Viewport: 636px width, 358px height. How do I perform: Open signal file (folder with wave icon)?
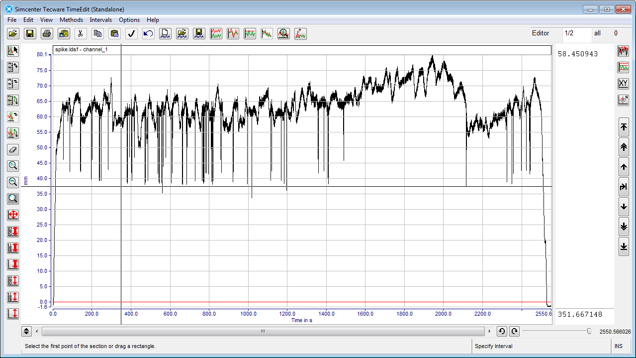point(182,33)
